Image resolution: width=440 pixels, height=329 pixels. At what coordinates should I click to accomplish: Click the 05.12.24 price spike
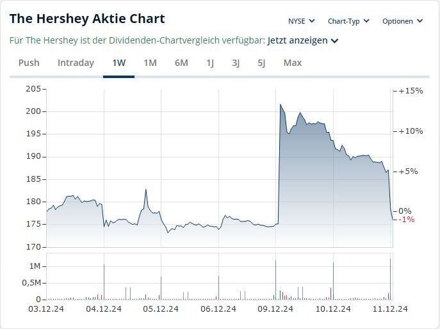(x=146, y=190)
